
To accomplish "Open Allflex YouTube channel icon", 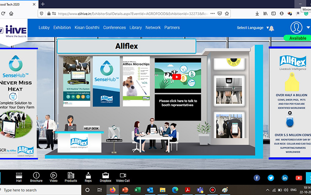I will tap(299, 178).
